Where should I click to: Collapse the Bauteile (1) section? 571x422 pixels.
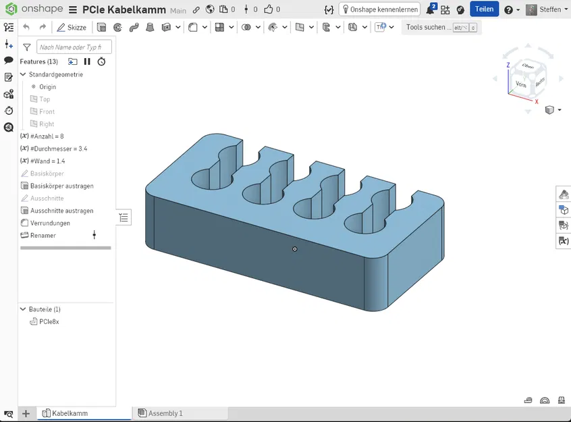24,309
